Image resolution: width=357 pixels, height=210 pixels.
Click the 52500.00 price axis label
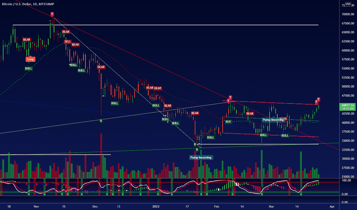point(348,78)
